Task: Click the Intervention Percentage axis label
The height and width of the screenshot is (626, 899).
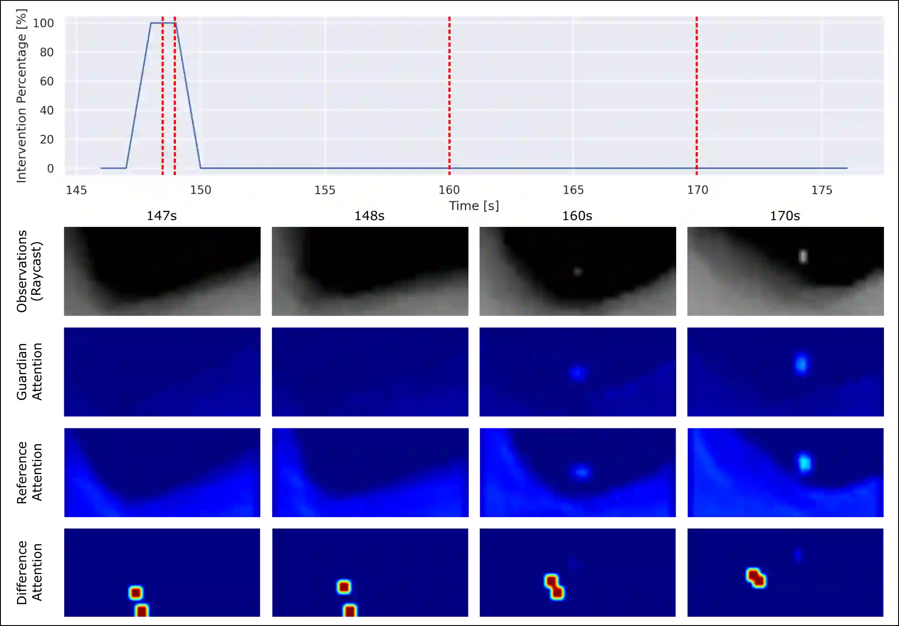Action: 21,96
